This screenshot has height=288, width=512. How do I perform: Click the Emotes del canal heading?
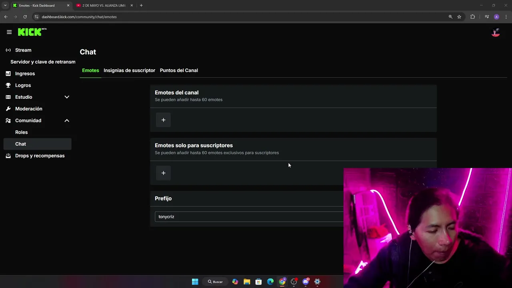click(x=176, y=92)
